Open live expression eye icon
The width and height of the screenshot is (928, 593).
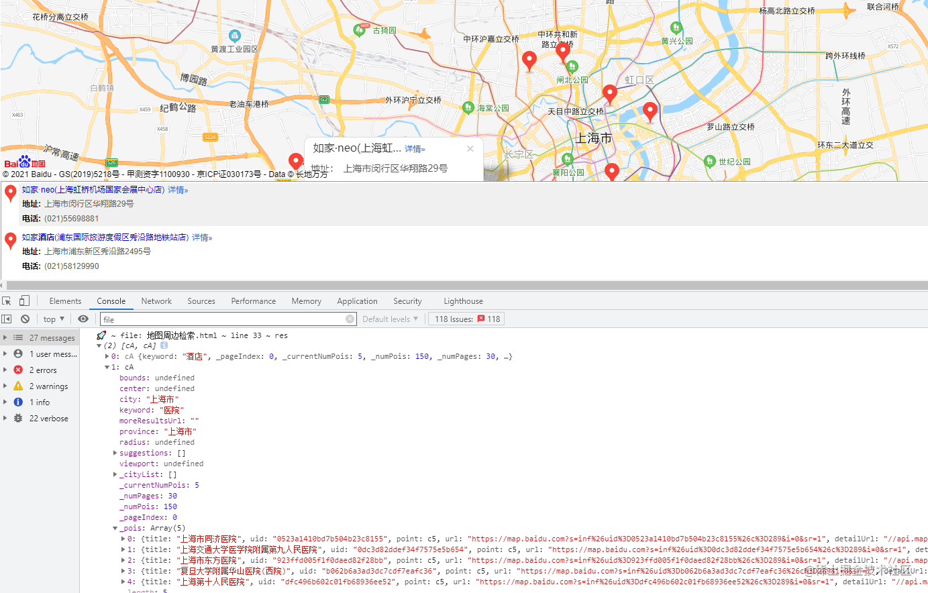point(83,319)
